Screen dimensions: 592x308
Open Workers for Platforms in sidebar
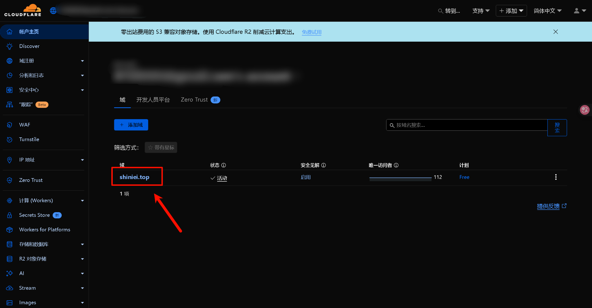coord(44,230)
